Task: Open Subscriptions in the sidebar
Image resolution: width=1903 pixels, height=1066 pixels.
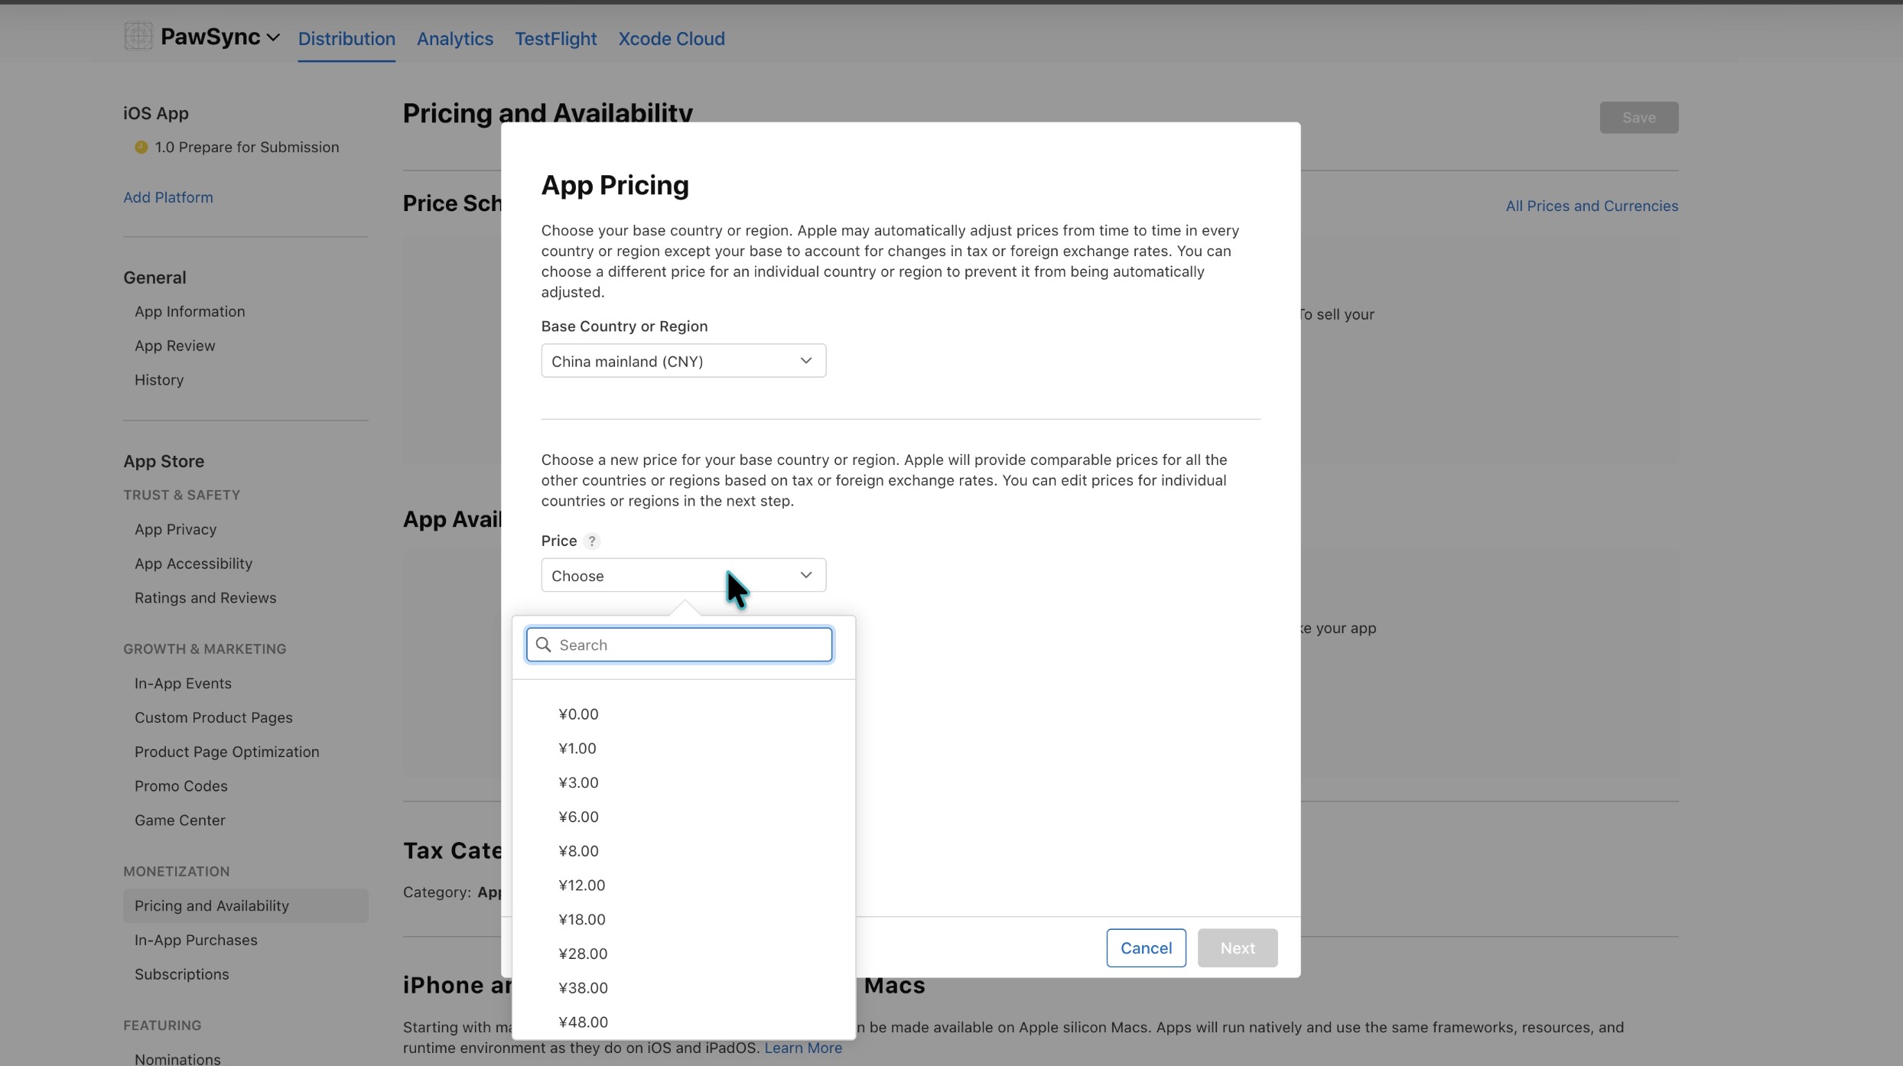Action: point(182,974)
